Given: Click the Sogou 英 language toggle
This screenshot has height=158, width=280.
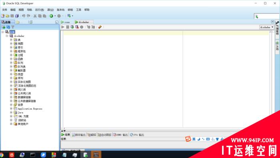Looking at the screenshot, I should [194, 139].
